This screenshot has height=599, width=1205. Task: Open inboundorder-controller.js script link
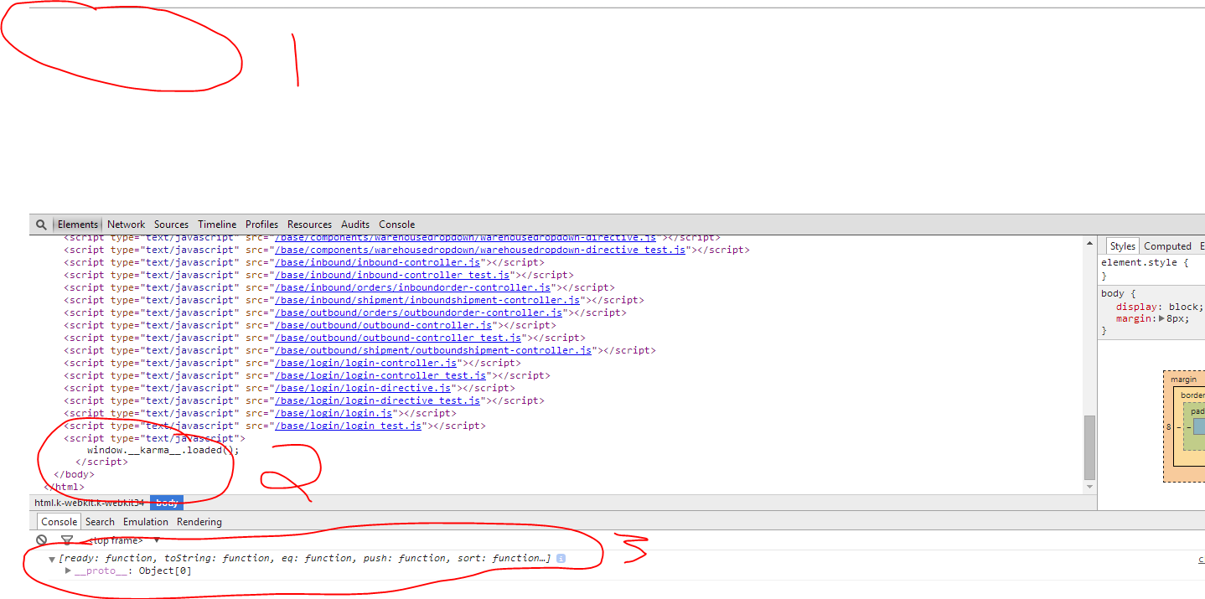(x=413, y=287)
